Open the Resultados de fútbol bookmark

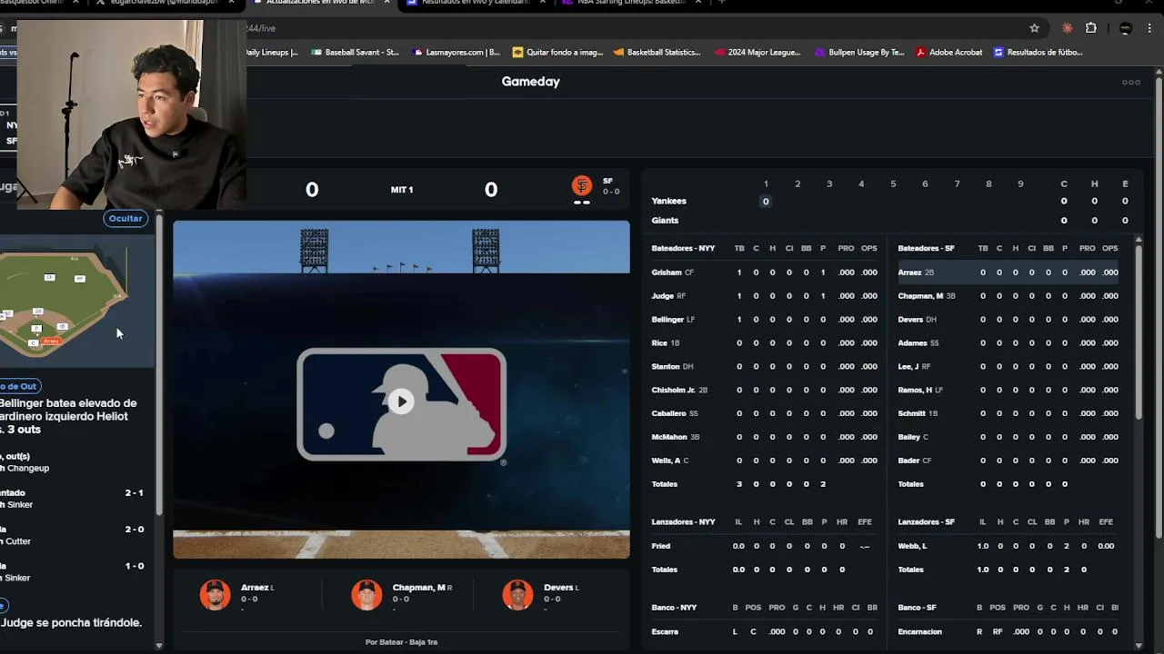(x=1038, y=53)
